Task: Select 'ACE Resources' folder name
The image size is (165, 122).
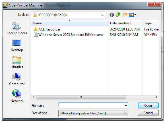Action: [49, 29]
